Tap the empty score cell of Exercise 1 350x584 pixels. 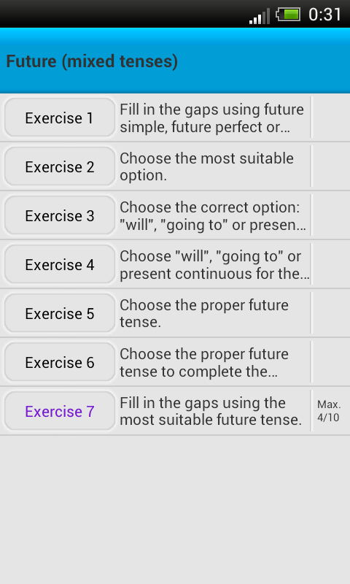pos(330,118)
